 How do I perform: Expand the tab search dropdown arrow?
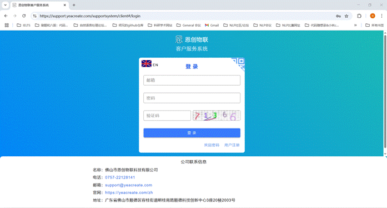5,5
